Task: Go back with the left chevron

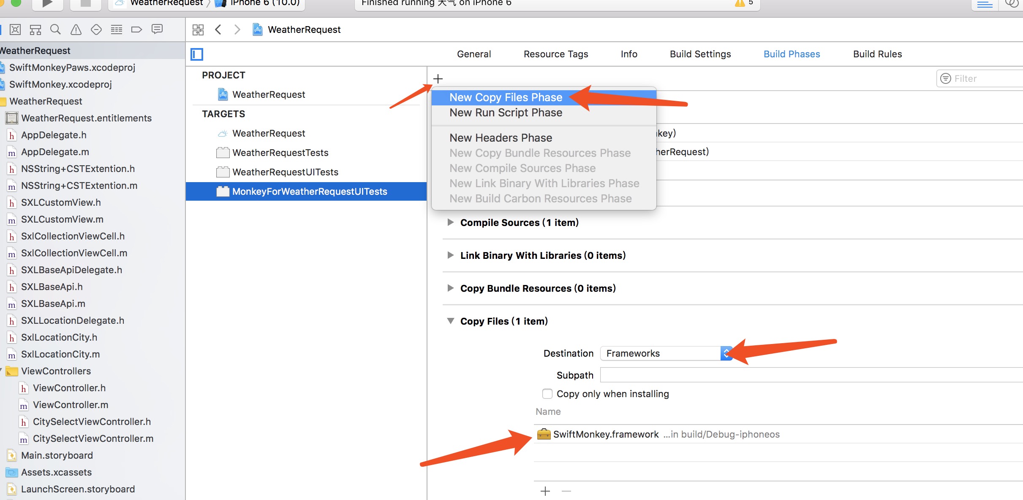Action: coord(218,30)
